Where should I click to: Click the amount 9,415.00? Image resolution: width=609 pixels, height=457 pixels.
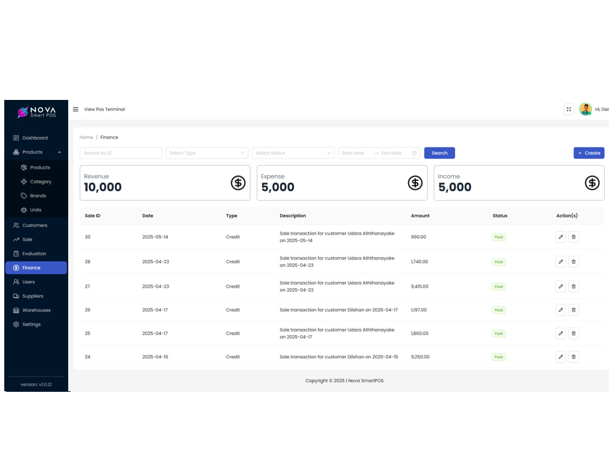click(420, 287)
